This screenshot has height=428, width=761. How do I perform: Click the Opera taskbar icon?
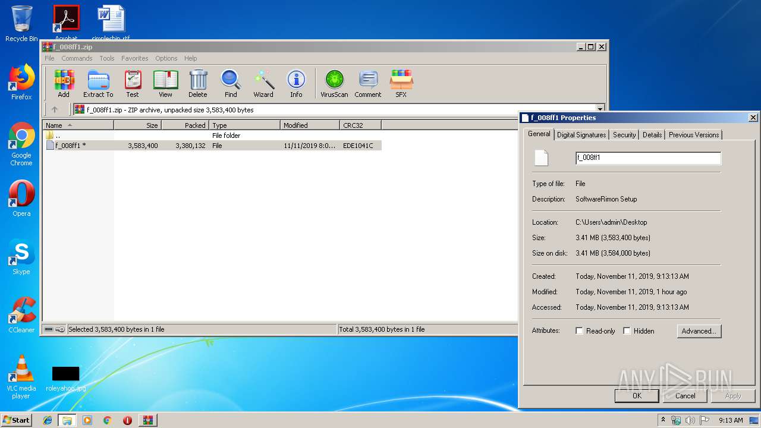click(127, 420)
